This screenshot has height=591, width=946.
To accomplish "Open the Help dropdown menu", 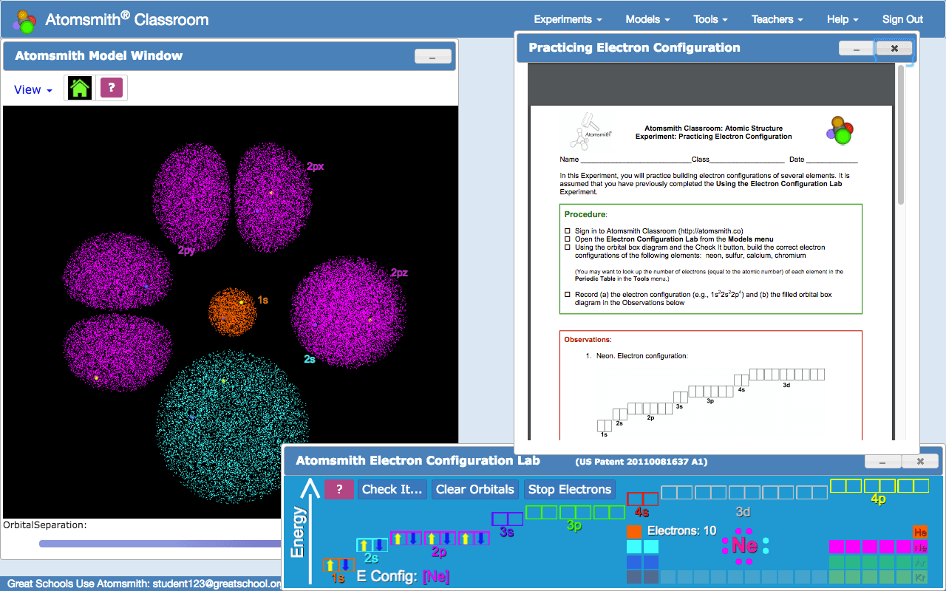I will 843,19.
